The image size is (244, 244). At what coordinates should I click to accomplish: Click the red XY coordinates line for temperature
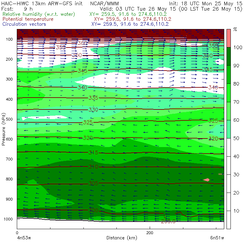(133, 19)
